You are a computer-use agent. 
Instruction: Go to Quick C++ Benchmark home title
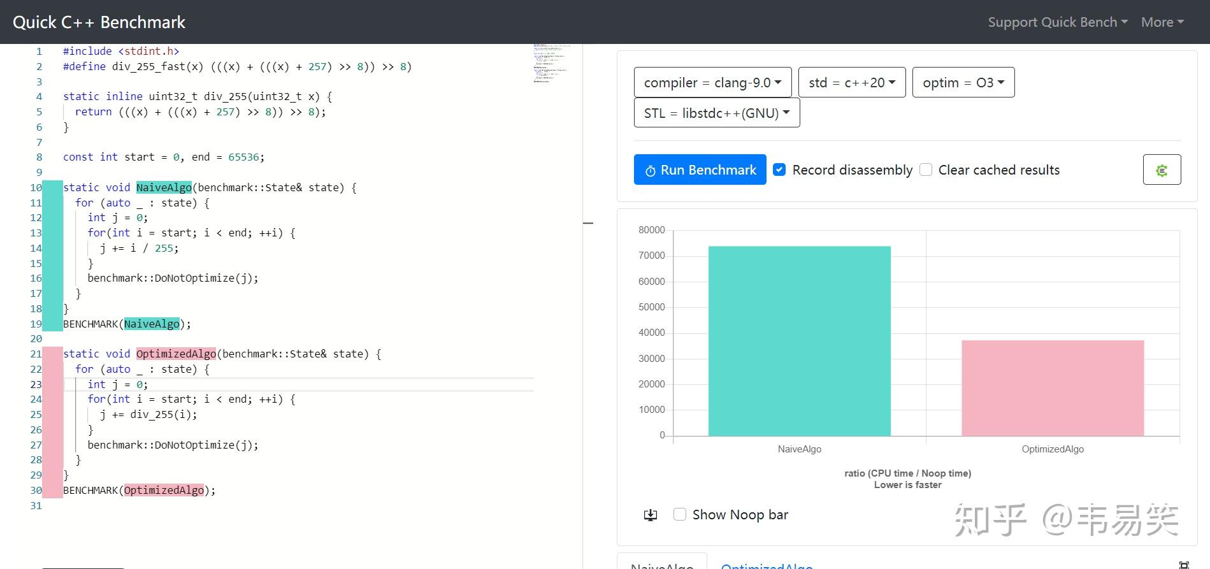(x=99, y=22)
